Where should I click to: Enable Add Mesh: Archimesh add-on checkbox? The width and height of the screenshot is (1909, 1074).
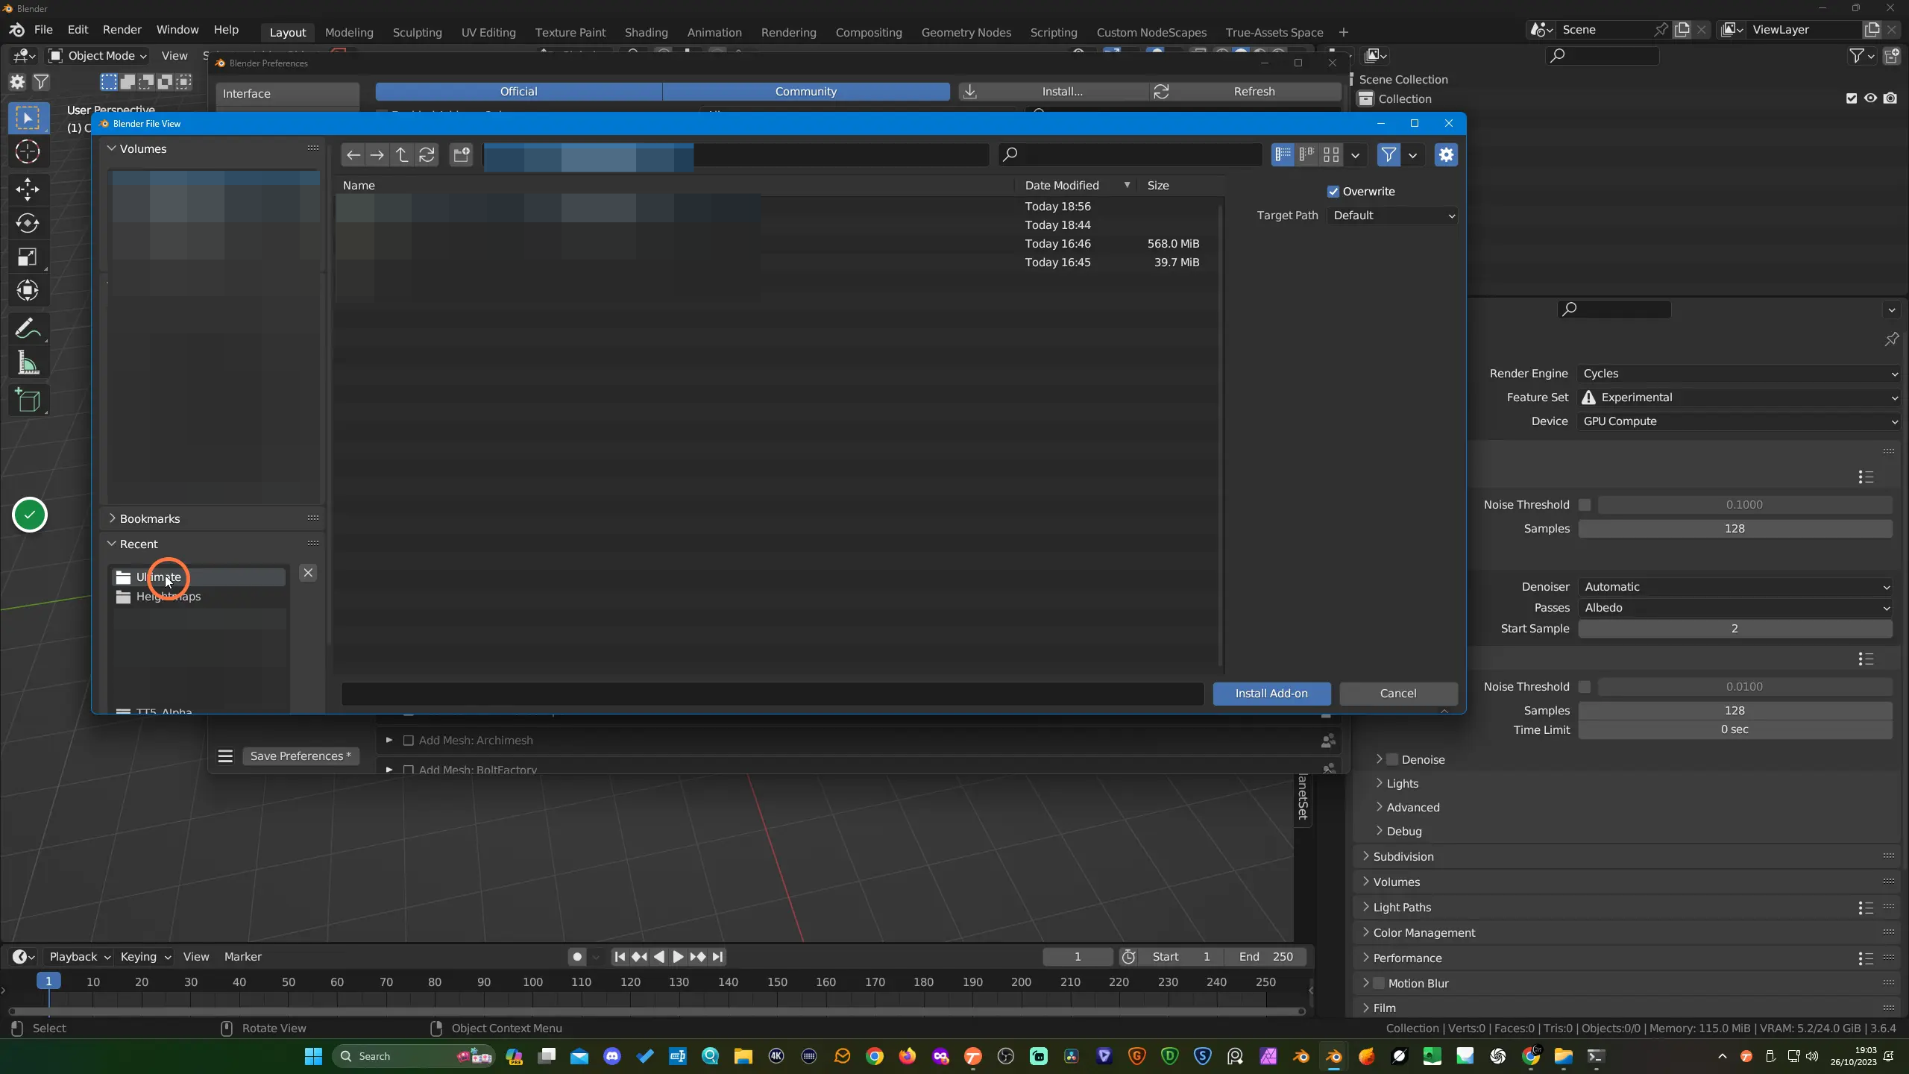409,741
